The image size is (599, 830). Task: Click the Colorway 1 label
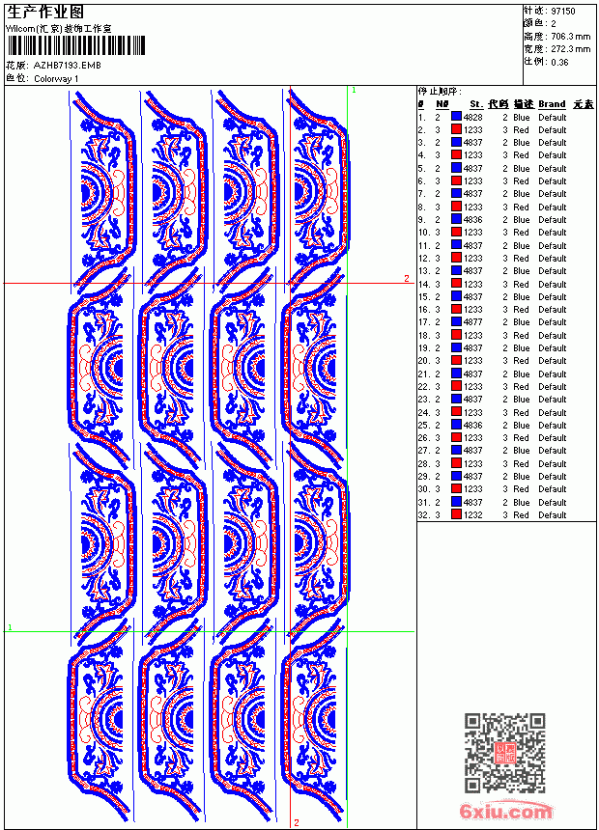coord(56,78)
